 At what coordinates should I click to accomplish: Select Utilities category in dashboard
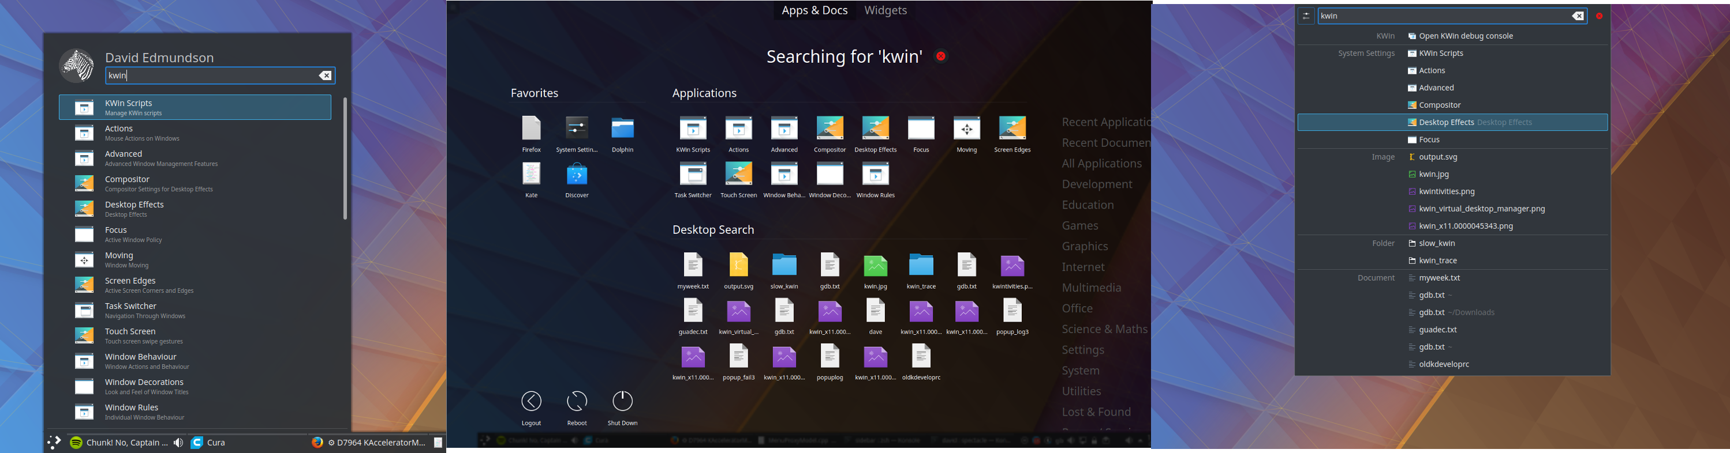click(1081, 391)
